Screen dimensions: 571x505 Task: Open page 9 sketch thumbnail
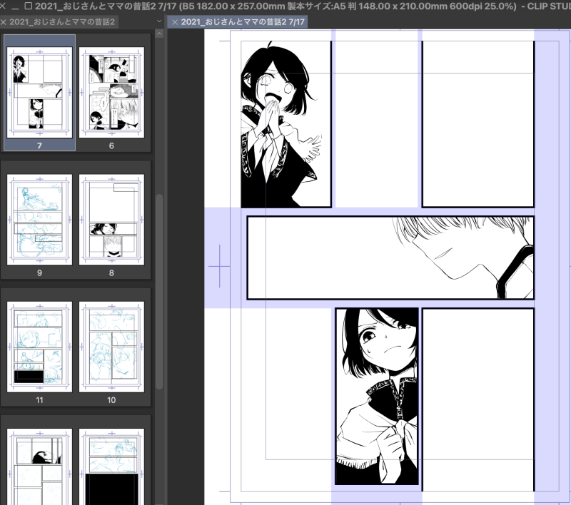(x=39, y=220)
